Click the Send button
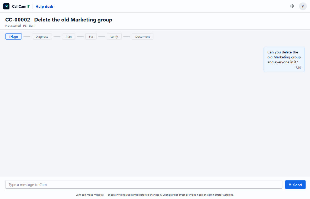The image size is (310, 199). (x=295, y=185)
